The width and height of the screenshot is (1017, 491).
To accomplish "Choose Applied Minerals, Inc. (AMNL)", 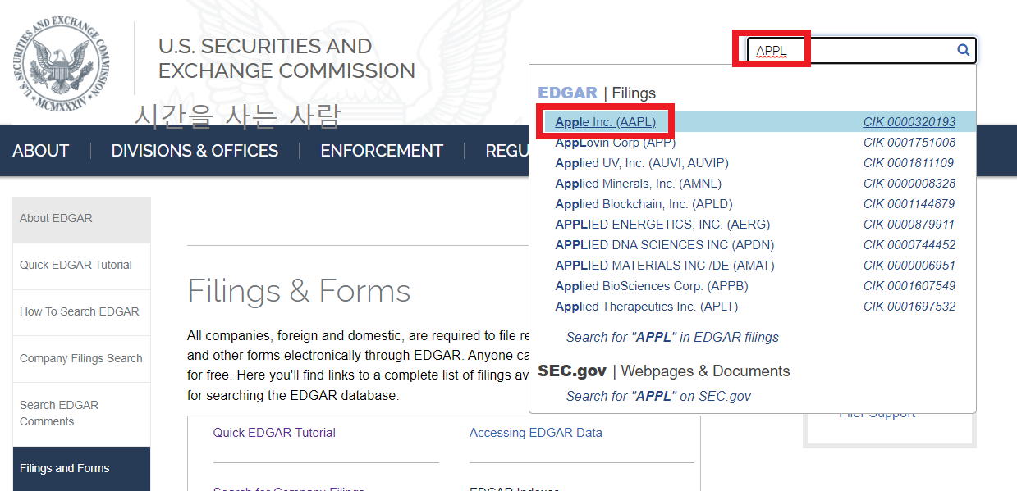I will (638, 184).
